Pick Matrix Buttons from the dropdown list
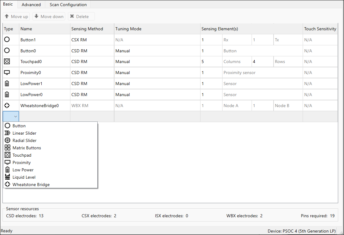The image size is (344, 235). coord(27,148)
